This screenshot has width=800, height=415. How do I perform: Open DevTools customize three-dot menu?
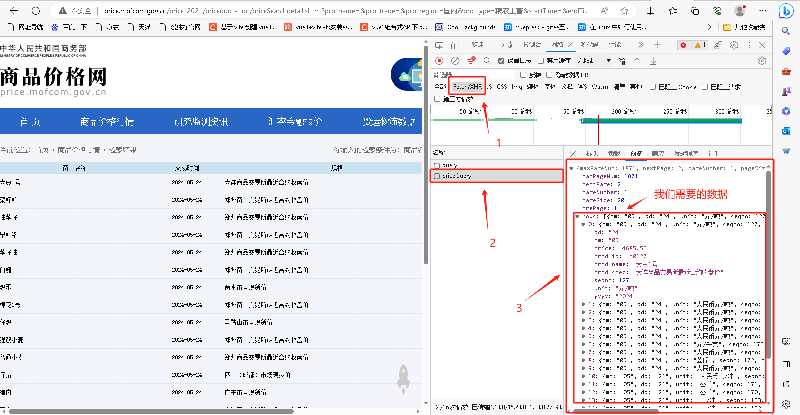click(x=749, y=45)
